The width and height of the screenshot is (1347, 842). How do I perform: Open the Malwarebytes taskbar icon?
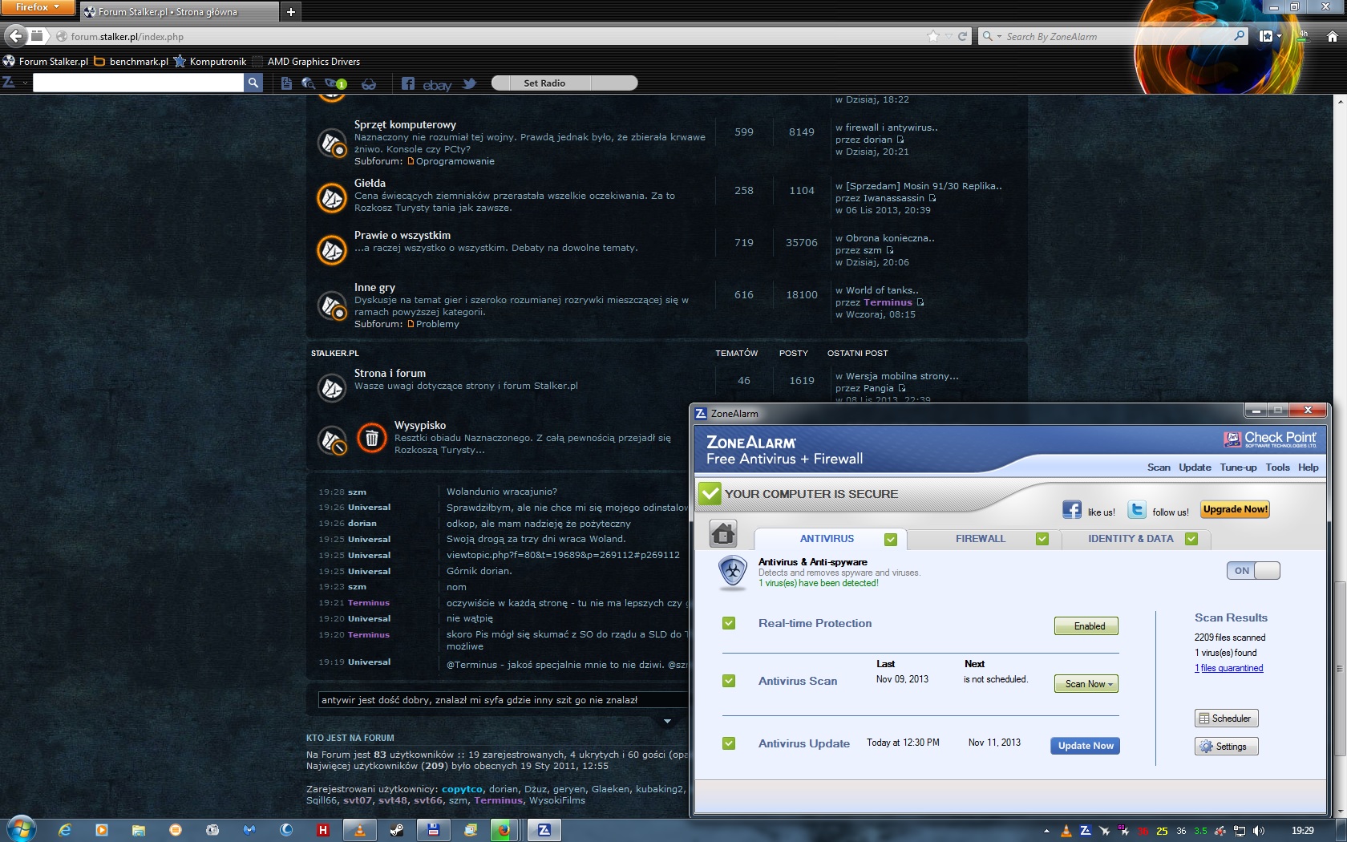point(249,830)
